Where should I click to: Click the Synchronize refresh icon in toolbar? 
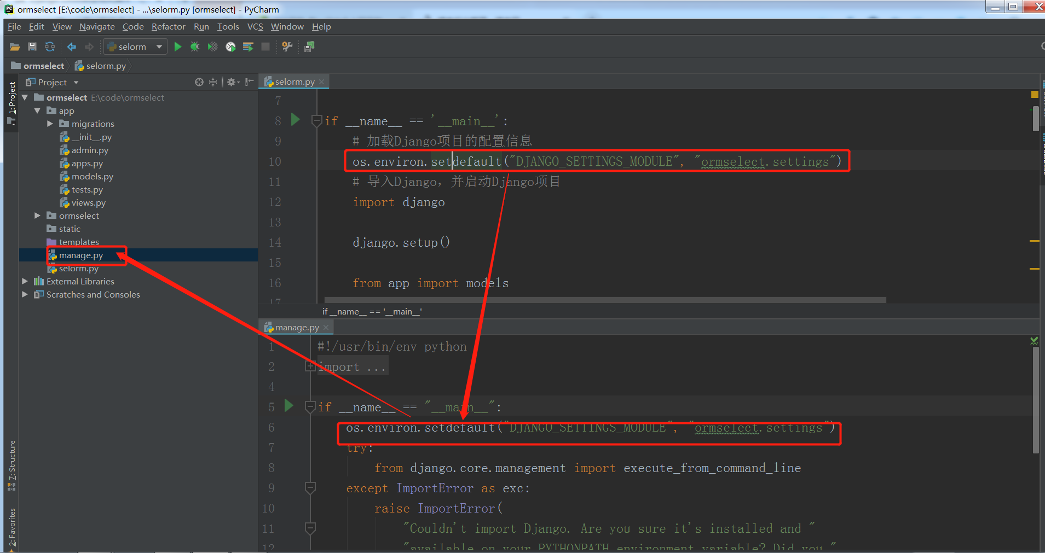[50, 47]
